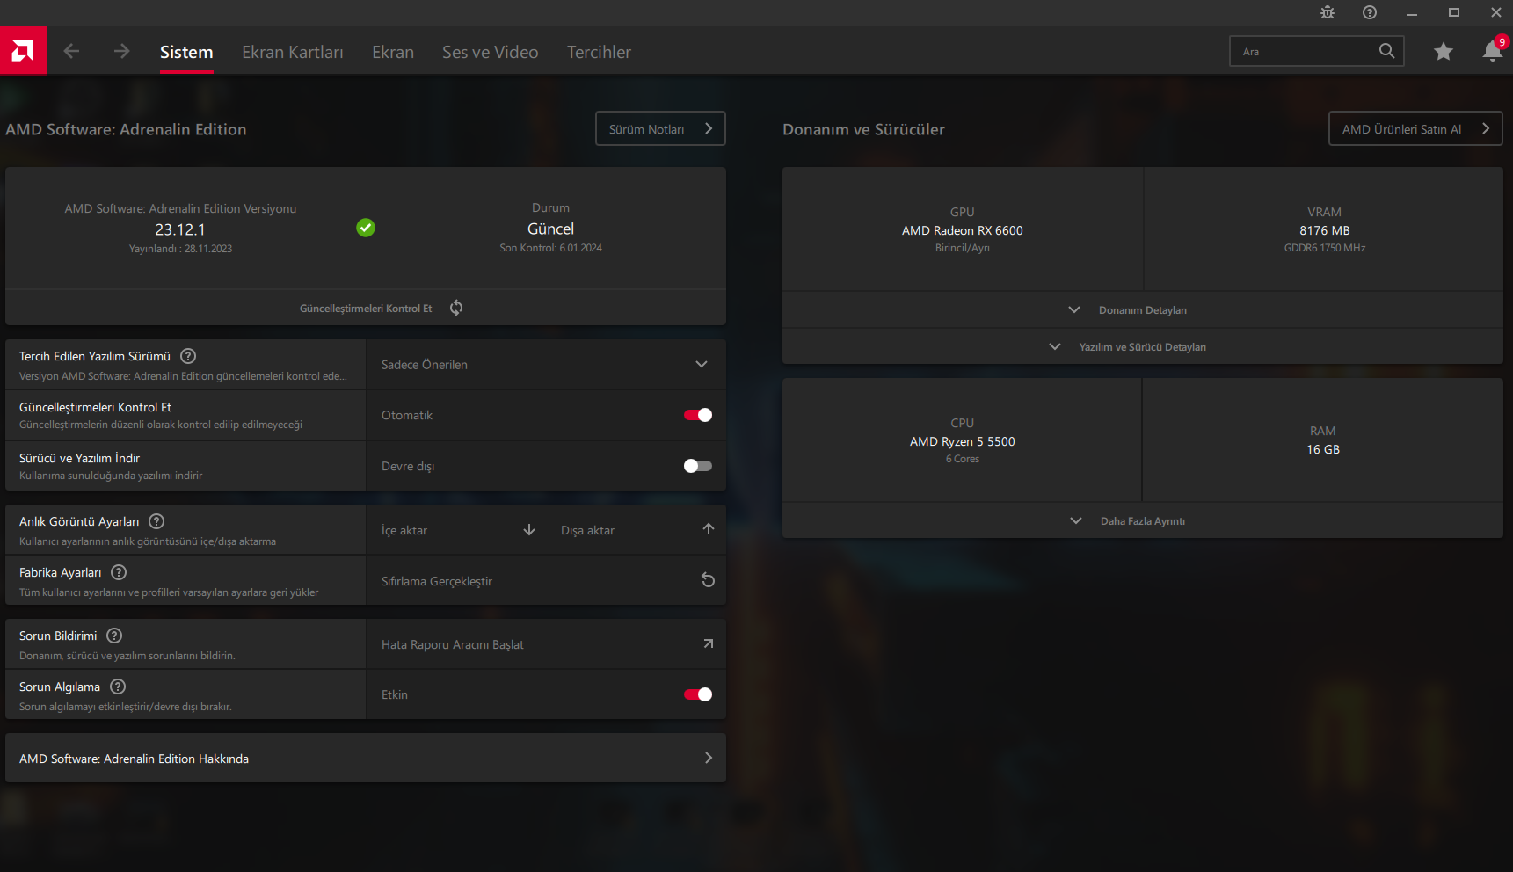Open the help question mark in title bar

(x=1370, y=12)
